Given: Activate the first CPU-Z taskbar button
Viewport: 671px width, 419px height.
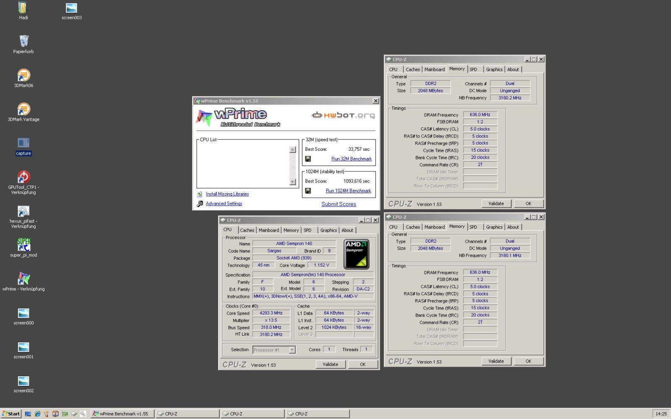Looking at the screenshot, I should (188, 414).
